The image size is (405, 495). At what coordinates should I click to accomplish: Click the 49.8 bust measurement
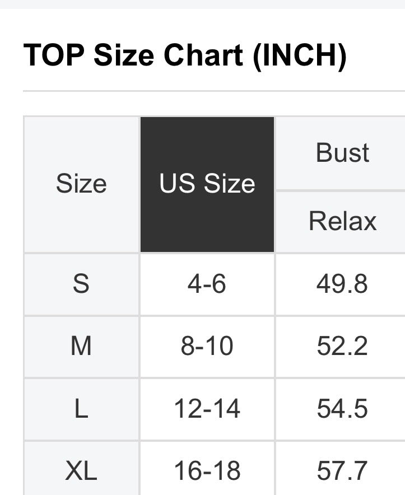pos(342,284)
